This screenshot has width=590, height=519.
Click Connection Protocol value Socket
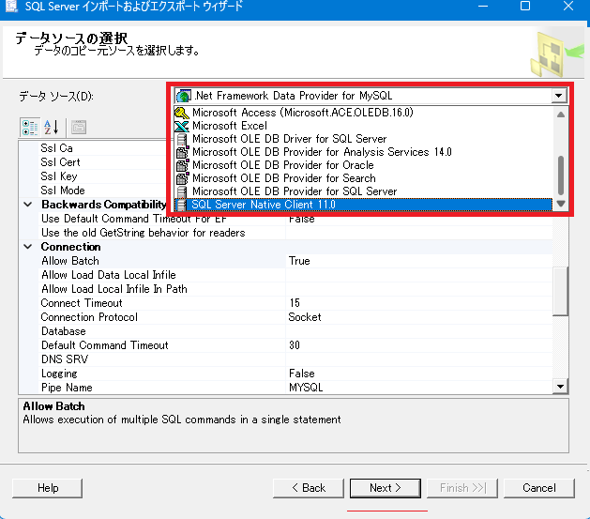click(305, 317)
